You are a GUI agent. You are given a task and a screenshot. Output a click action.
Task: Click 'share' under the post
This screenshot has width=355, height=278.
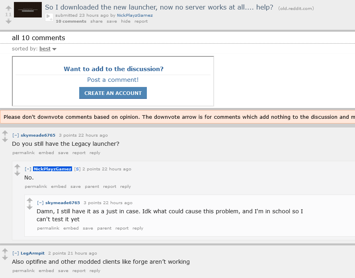tap(96, 21)
